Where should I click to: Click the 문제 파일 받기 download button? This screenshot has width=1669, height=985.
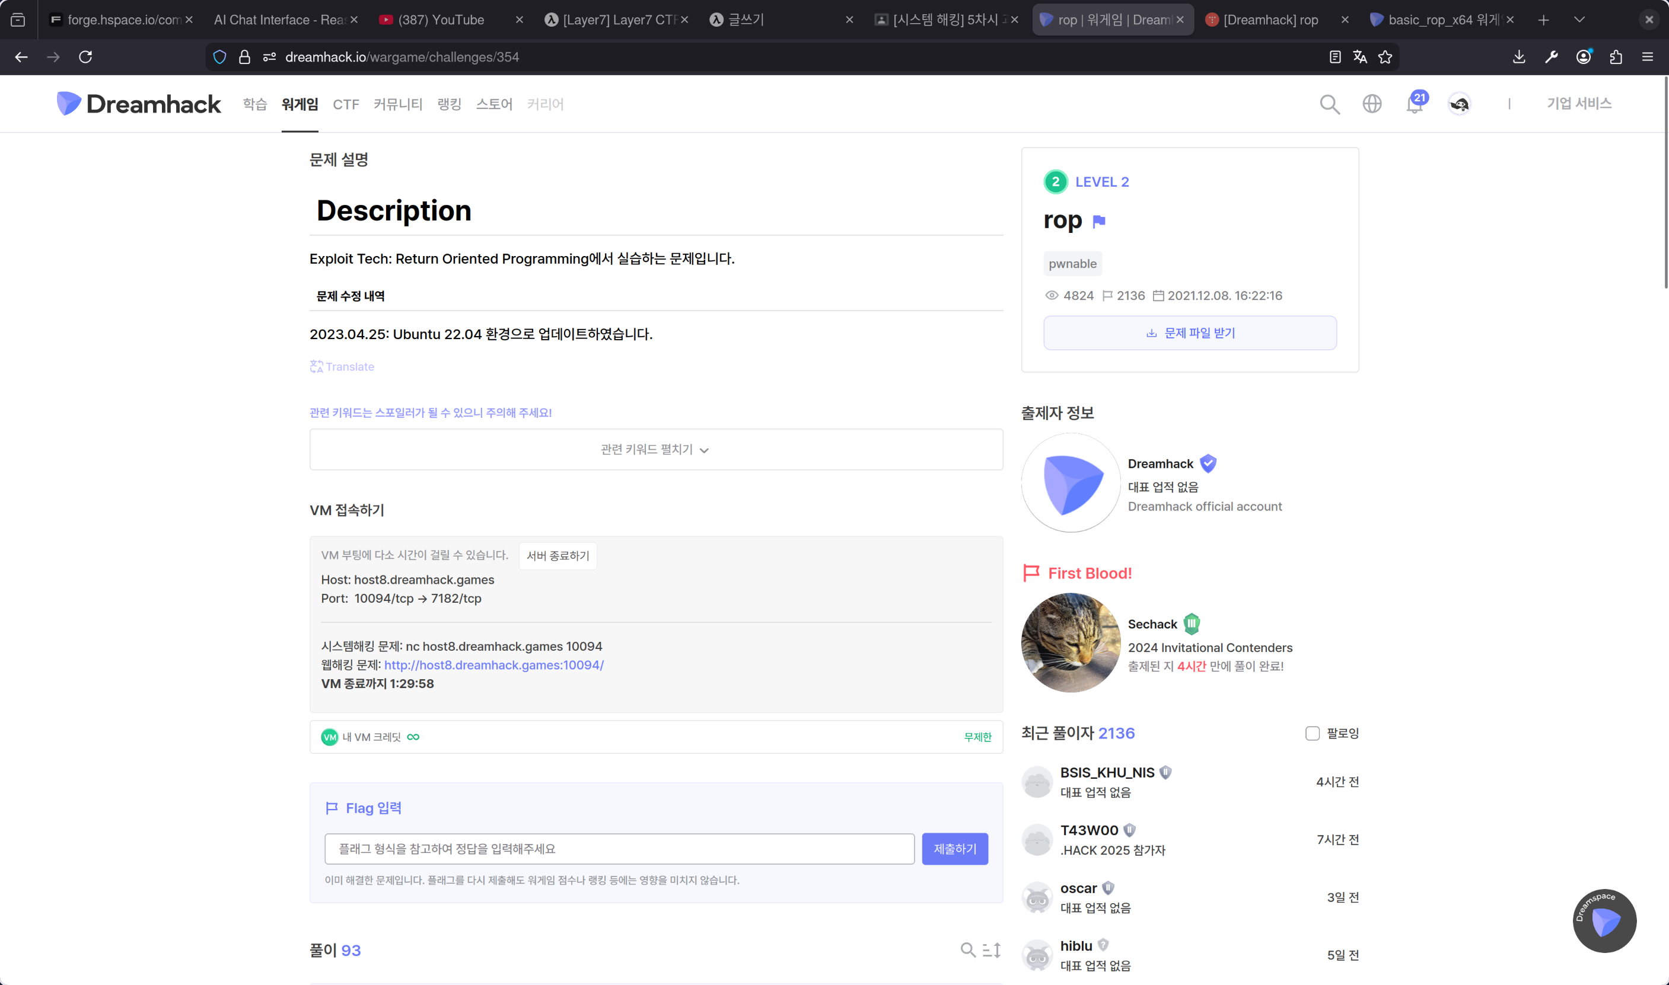pyautogui.click(x=1190, y=332)
